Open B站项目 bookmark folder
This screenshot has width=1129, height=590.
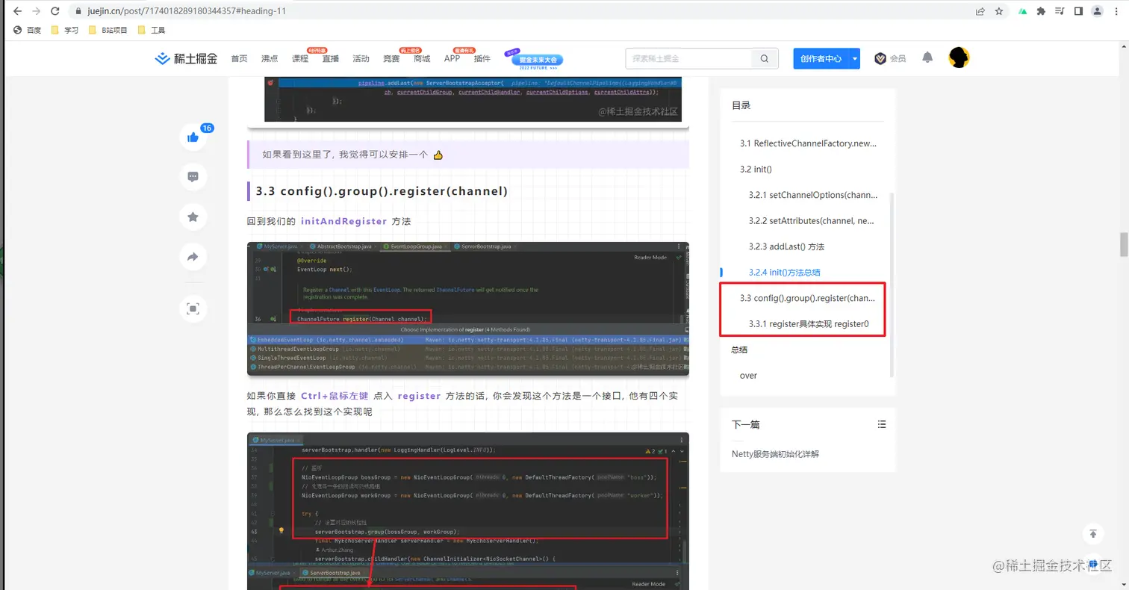coord(108,30)
